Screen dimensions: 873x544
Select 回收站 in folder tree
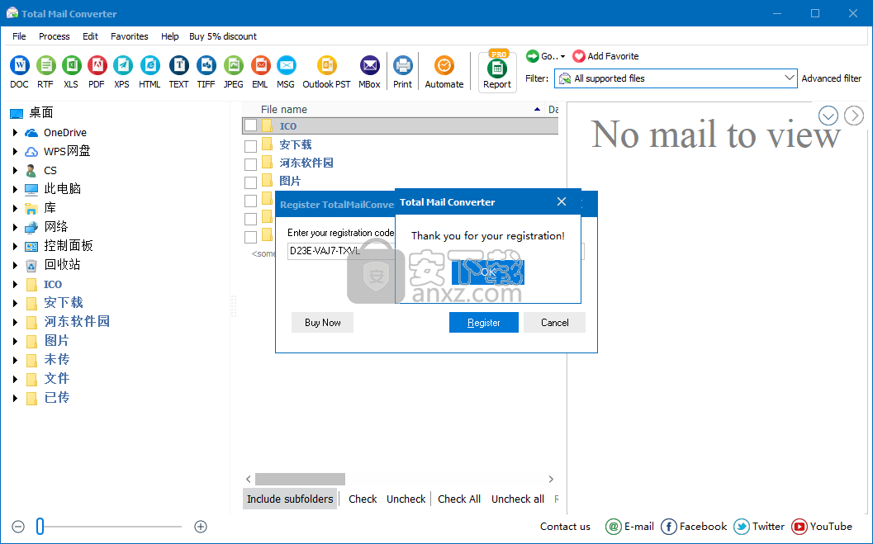pyautogui.click(x=62, y=265)
